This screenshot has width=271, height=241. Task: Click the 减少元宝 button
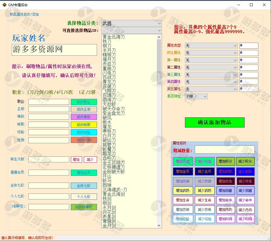205,162
